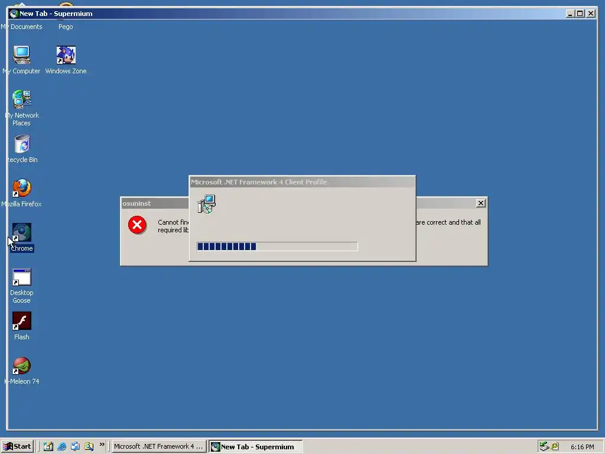Click the Pego desktop label
Viewport: 605px width, 454px height.
pyautogui.click(x=66, y=27)
